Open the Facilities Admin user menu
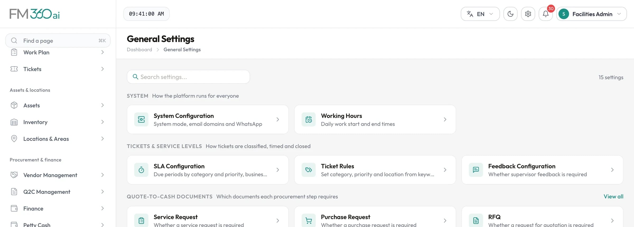 pos(591,14)
